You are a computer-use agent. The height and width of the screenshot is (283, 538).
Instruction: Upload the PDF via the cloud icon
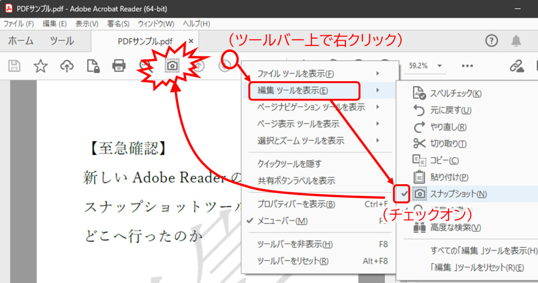(x=66, y=66)
